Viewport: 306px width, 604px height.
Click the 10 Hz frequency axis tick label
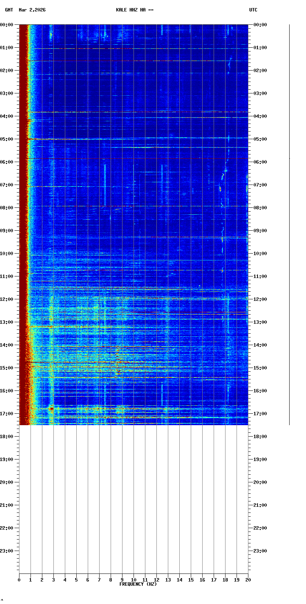click(x=134, y=580)
